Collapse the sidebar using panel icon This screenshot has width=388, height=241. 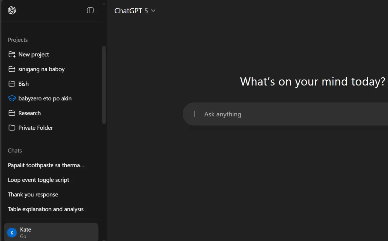pos(90,10)
